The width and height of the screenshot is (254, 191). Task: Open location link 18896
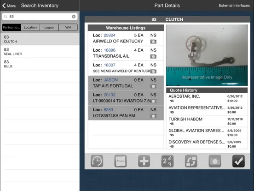[x=110, y=50]
